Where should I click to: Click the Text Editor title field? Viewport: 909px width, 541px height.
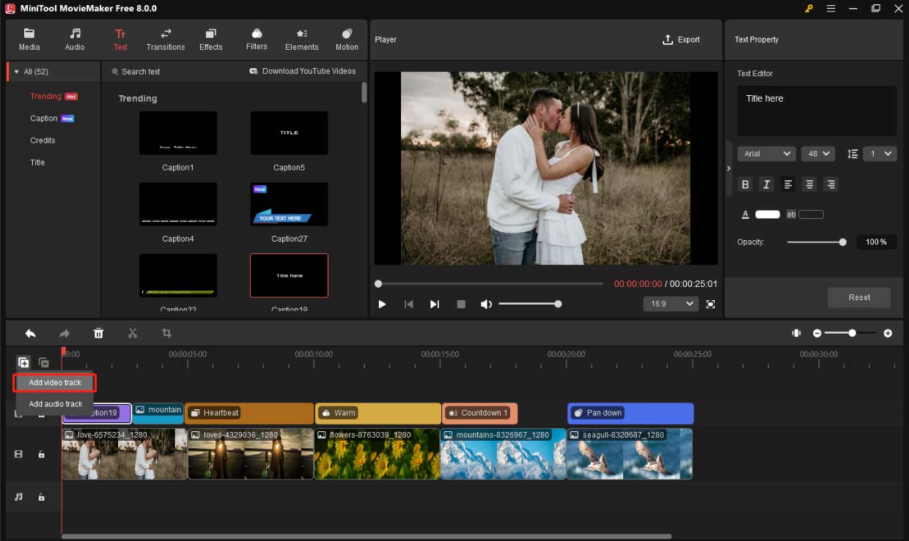coord(817,111)
